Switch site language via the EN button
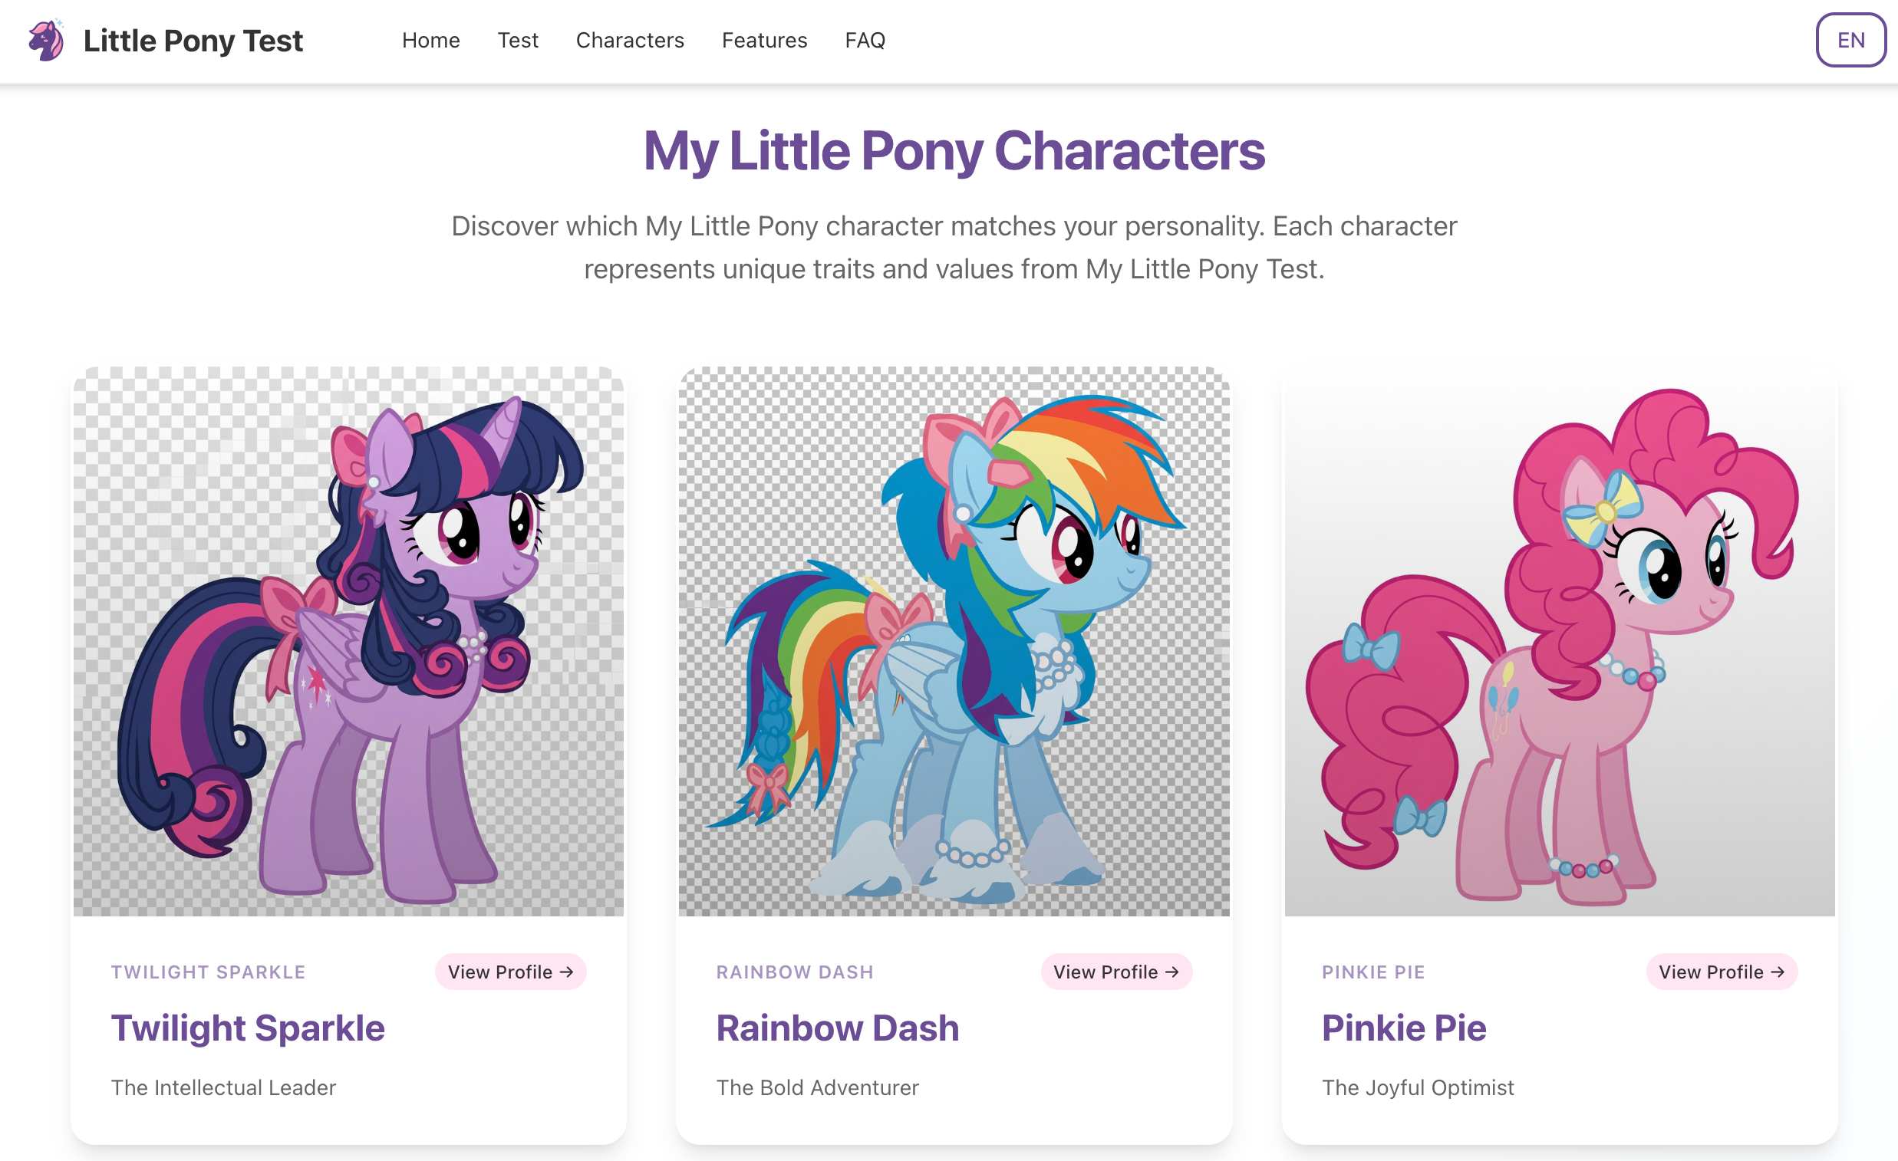This screenshot has width=1898, height=1161. point(1850,40)
